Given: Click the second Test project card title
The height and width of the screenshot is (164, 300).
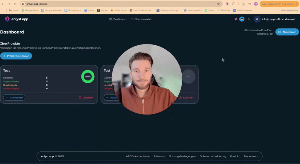Looking at the screenshot, I should pos(107,71).
